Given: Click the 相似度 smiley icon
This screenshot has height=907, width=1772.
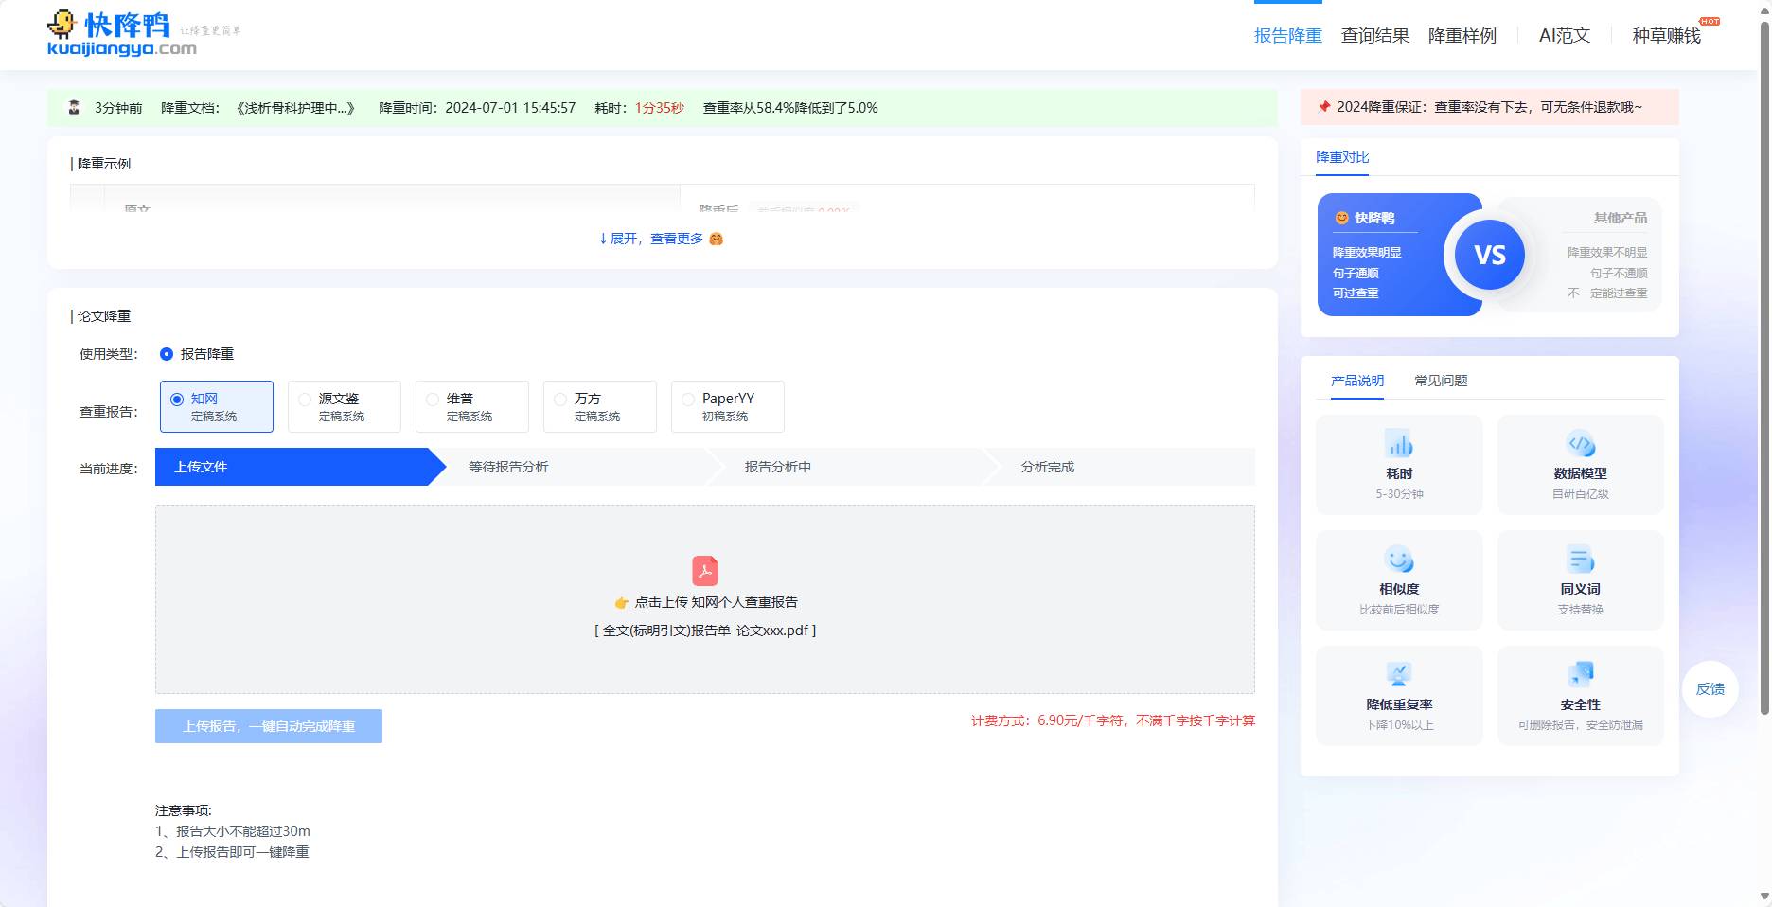Looking at the screenshot, I should (1398, 559).
